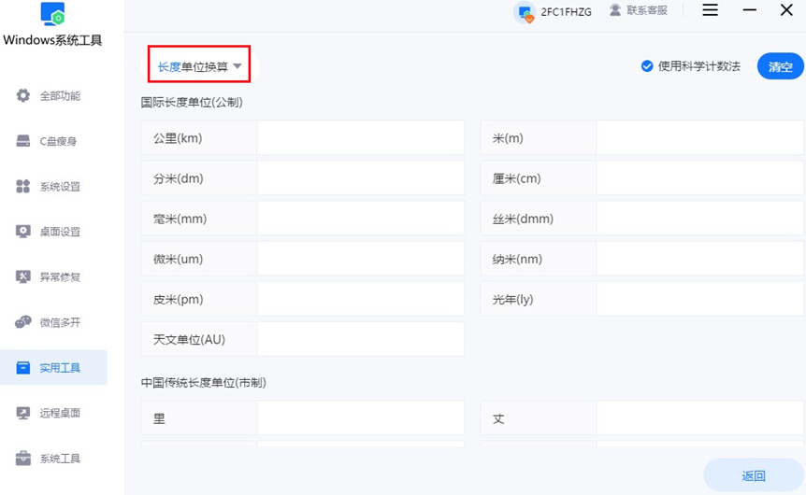Toggle 使用科学计数法 checkbox
Viewport: 806px width, 495px height.
coord(647,66)
